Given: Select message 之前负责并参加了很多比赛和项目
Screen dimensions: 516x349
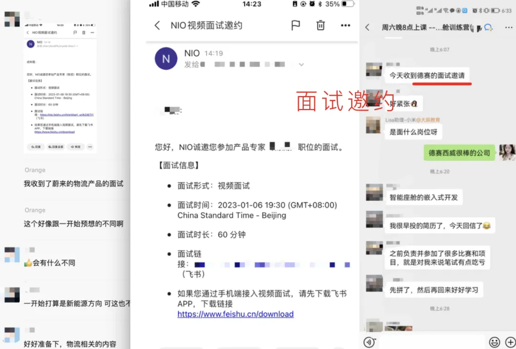Looking at the screenshot, I should pos(437,258).
